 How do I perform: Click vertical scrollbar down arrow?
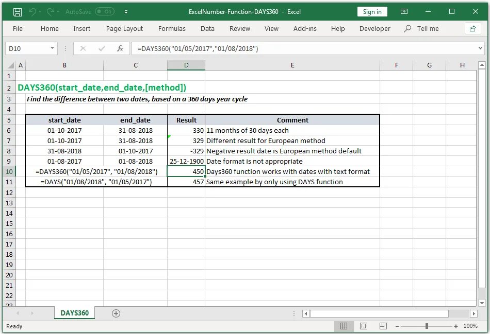point(482,303)
